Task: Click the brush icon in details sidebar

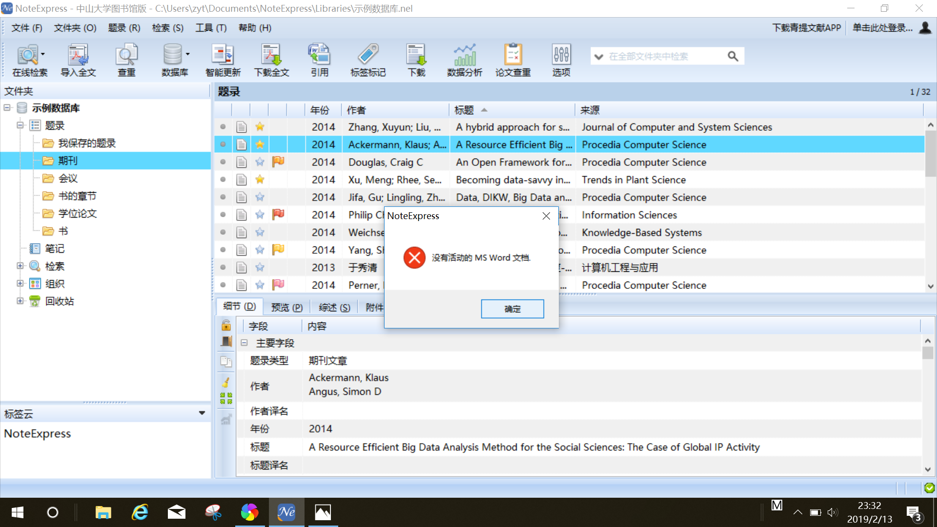Action: (x=226, y=382)
